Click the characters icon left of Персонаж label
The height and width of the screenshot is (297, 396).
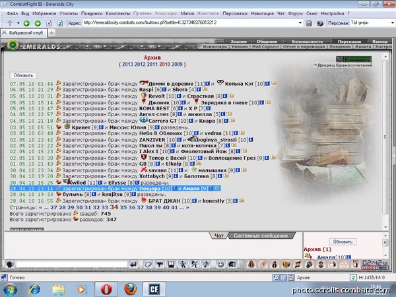click(320, 23)
